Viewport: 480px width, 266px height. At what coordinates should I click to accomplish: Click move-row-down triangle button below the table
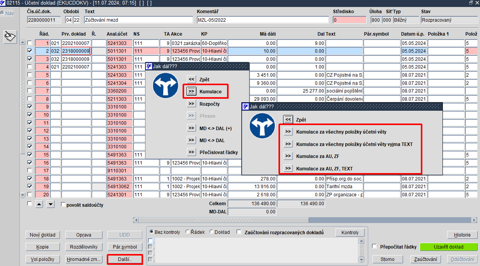pyautogui.click(x=51, y=204)
